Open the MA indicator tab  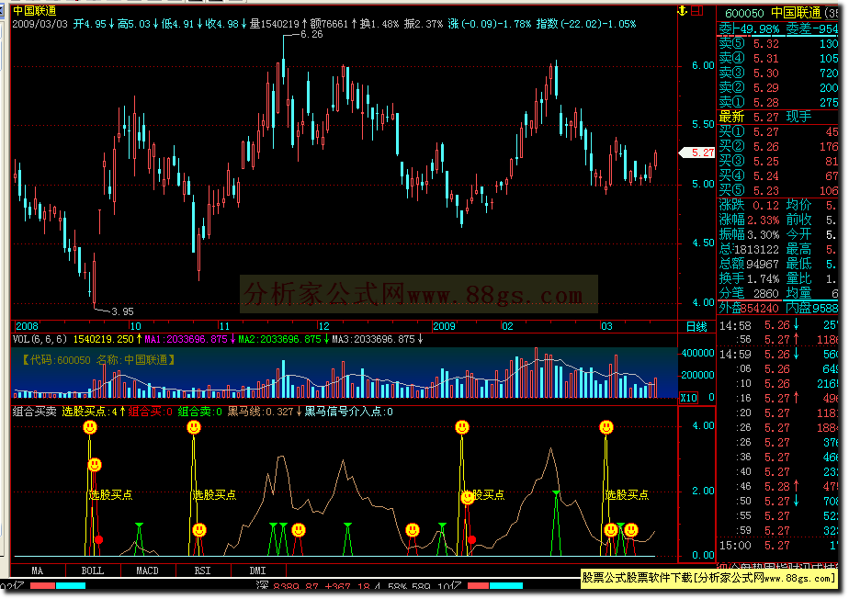pos(38,571)
